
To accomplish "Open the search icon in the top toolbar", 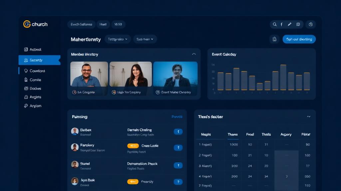I will 275,24.
